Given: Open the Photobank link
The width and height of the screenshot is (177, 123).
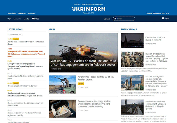Looking at the screenshot, I should (32, 13).
